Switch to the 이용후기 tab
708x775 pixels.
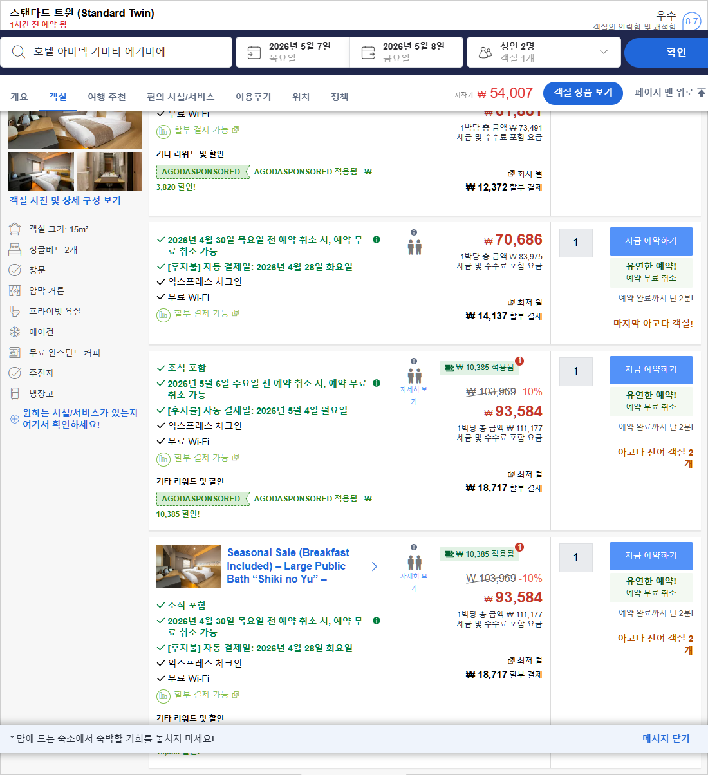click(x=254, y=97)
